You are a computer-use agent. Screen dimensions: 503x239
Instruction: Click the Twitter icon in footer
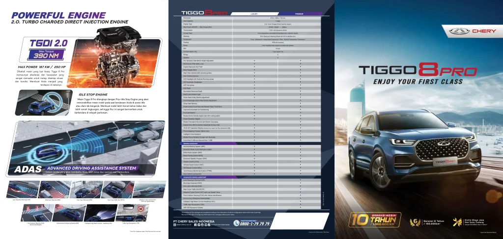click(x=199, y=225)
